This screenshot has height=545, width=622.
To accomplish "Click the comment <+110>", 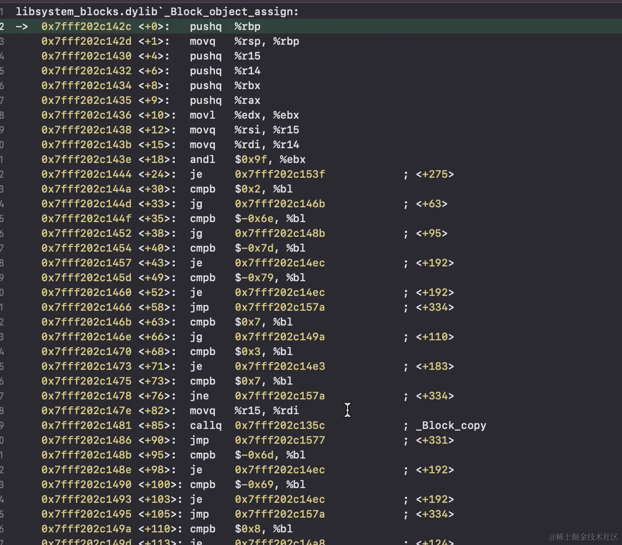I will (x=435, y=337).
